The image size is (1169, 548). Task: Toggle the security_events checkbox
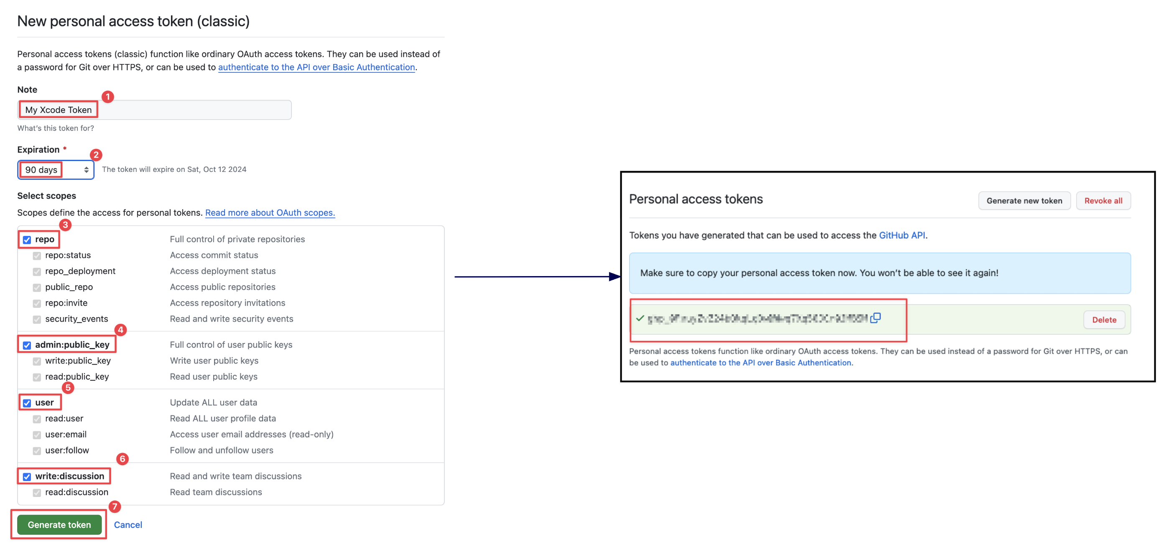pos(36,319)
